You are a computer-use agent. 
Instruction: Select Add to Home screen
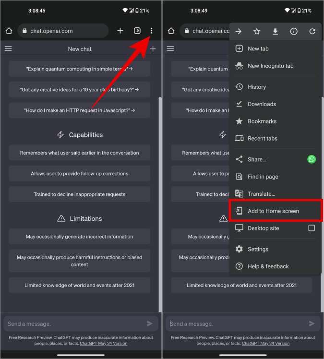276,211
